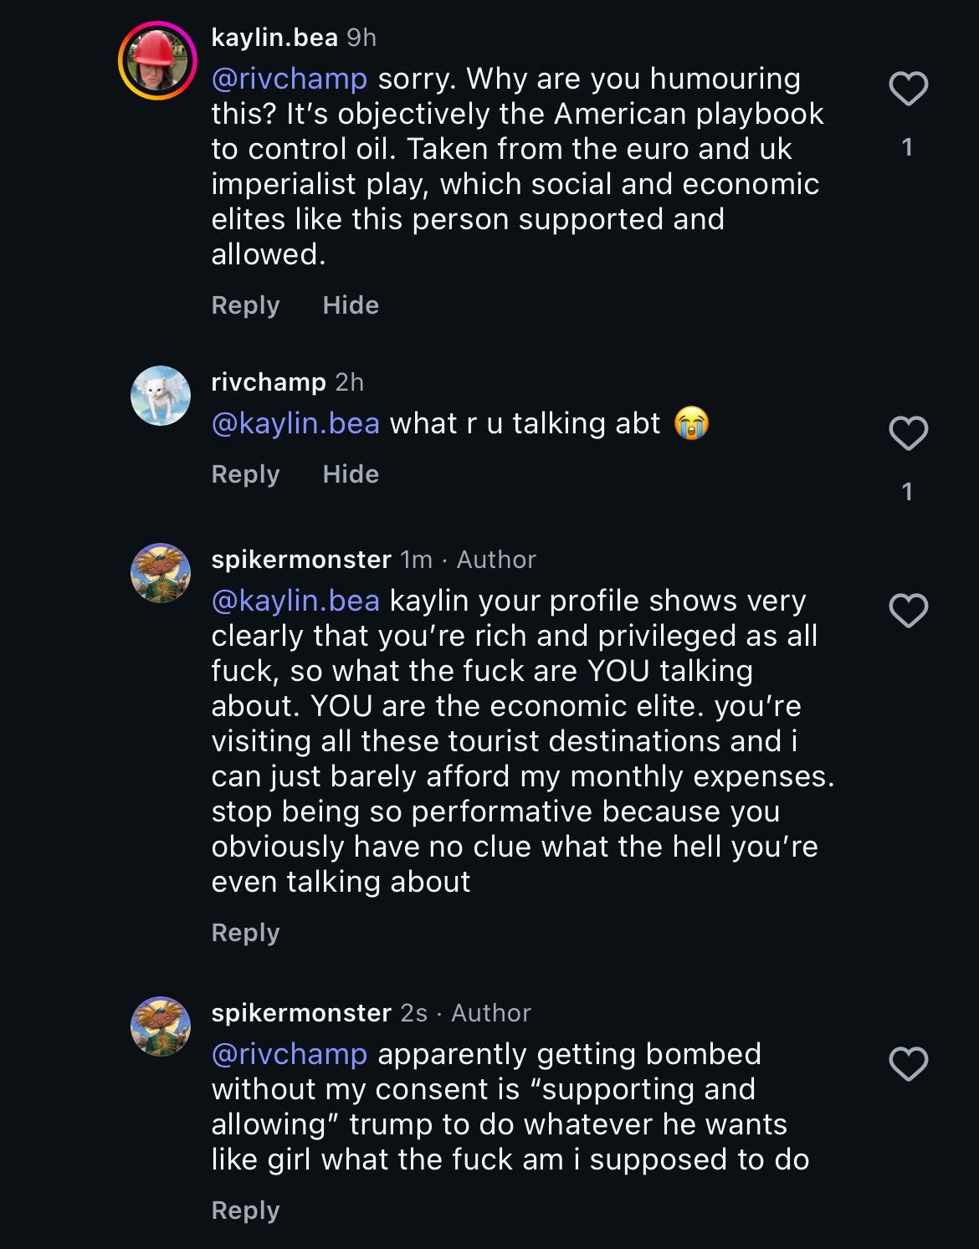Open rivchamp's profile picture
The image size is (979, 1249).
point(161,396)
